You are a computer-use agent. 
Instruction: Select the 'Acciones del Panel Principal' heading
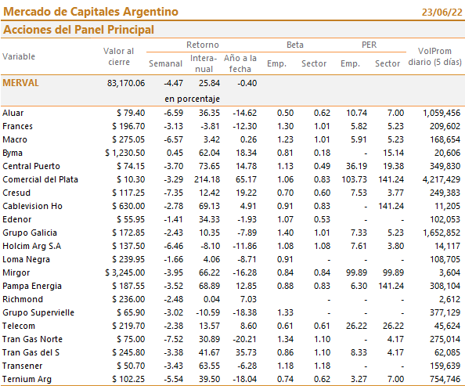click(78, 30)
